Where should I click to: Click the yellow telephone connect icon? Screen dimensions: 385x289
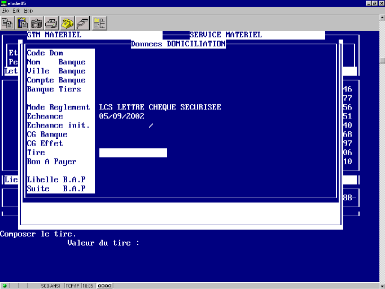(67, 23)
